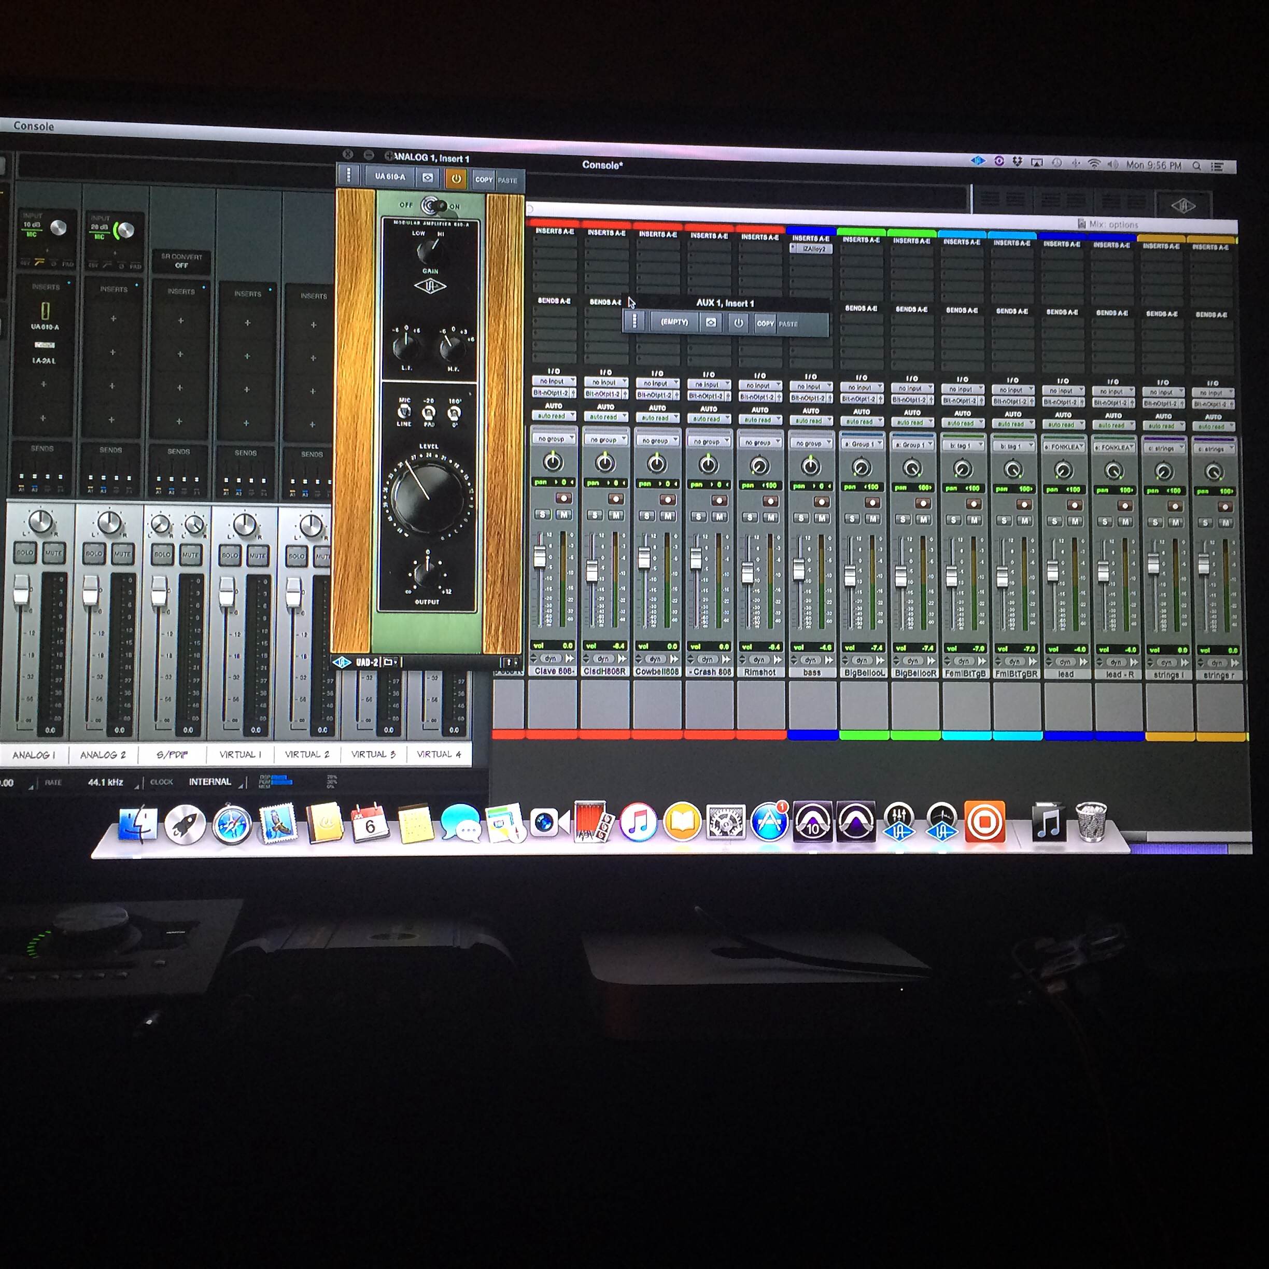Open the App Store from the Dock
1269x1269 pixels.
click(x=769, y=821)
